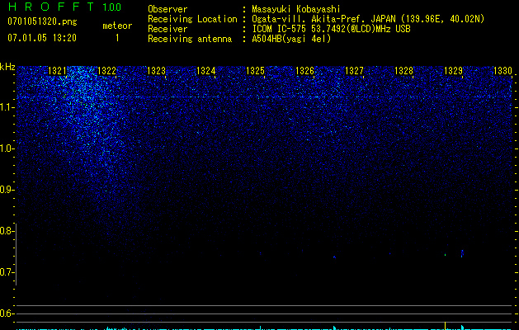The image size is (519, 330).
Task: Click the 1330 time marker
Action: point(502,71)
